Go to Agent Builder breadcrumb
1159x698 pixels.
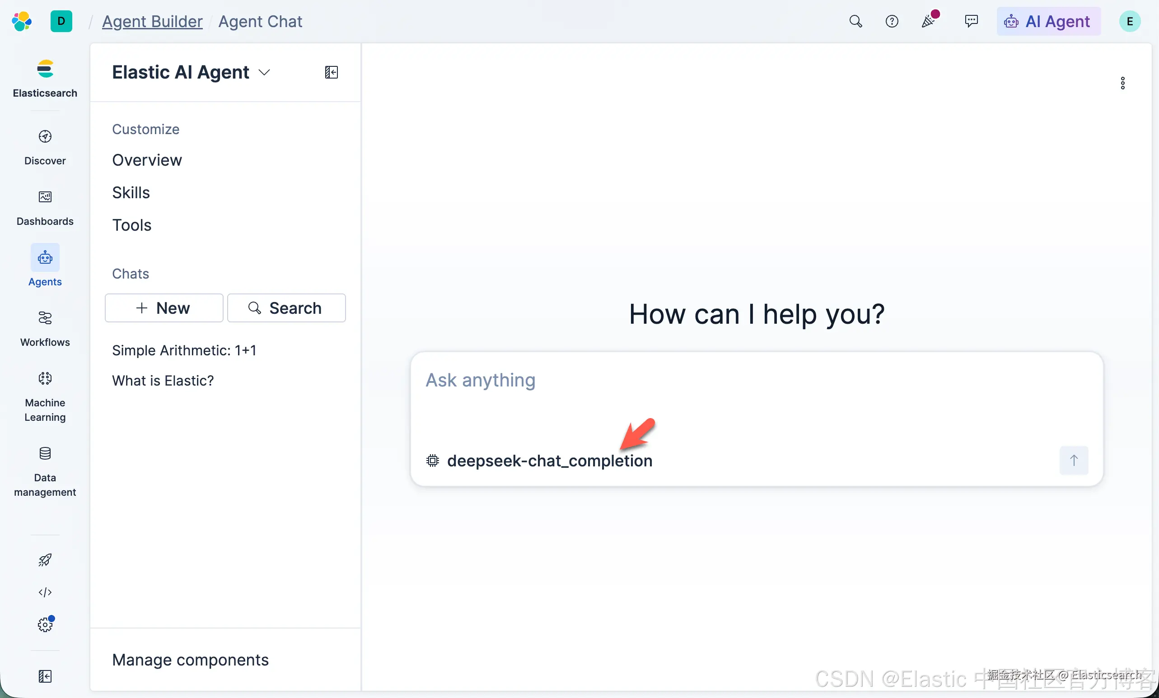pyautogui.click(x=152, y=21)
